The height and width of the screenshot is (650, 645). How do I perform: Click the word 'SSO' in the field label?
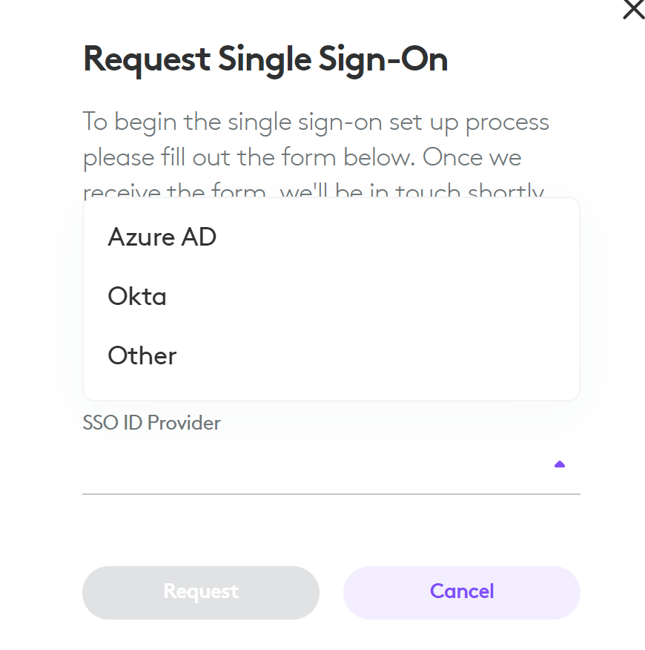click(97, 423)
